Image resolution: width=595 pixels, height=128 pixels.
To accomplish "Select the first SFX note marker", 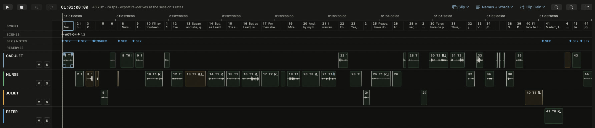I will [x=66, y=41].
